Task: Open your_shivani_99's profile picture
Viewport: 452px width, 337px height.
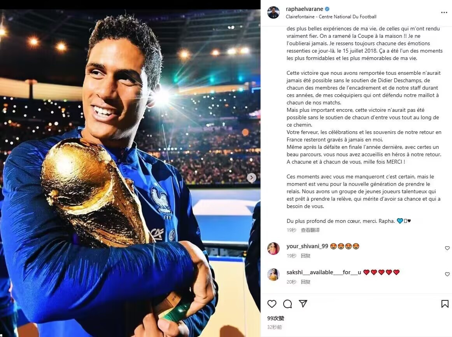Action: (273, 248)
